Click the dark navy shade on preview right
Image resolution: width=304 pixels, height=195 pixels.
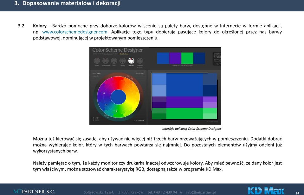point(210,90)
